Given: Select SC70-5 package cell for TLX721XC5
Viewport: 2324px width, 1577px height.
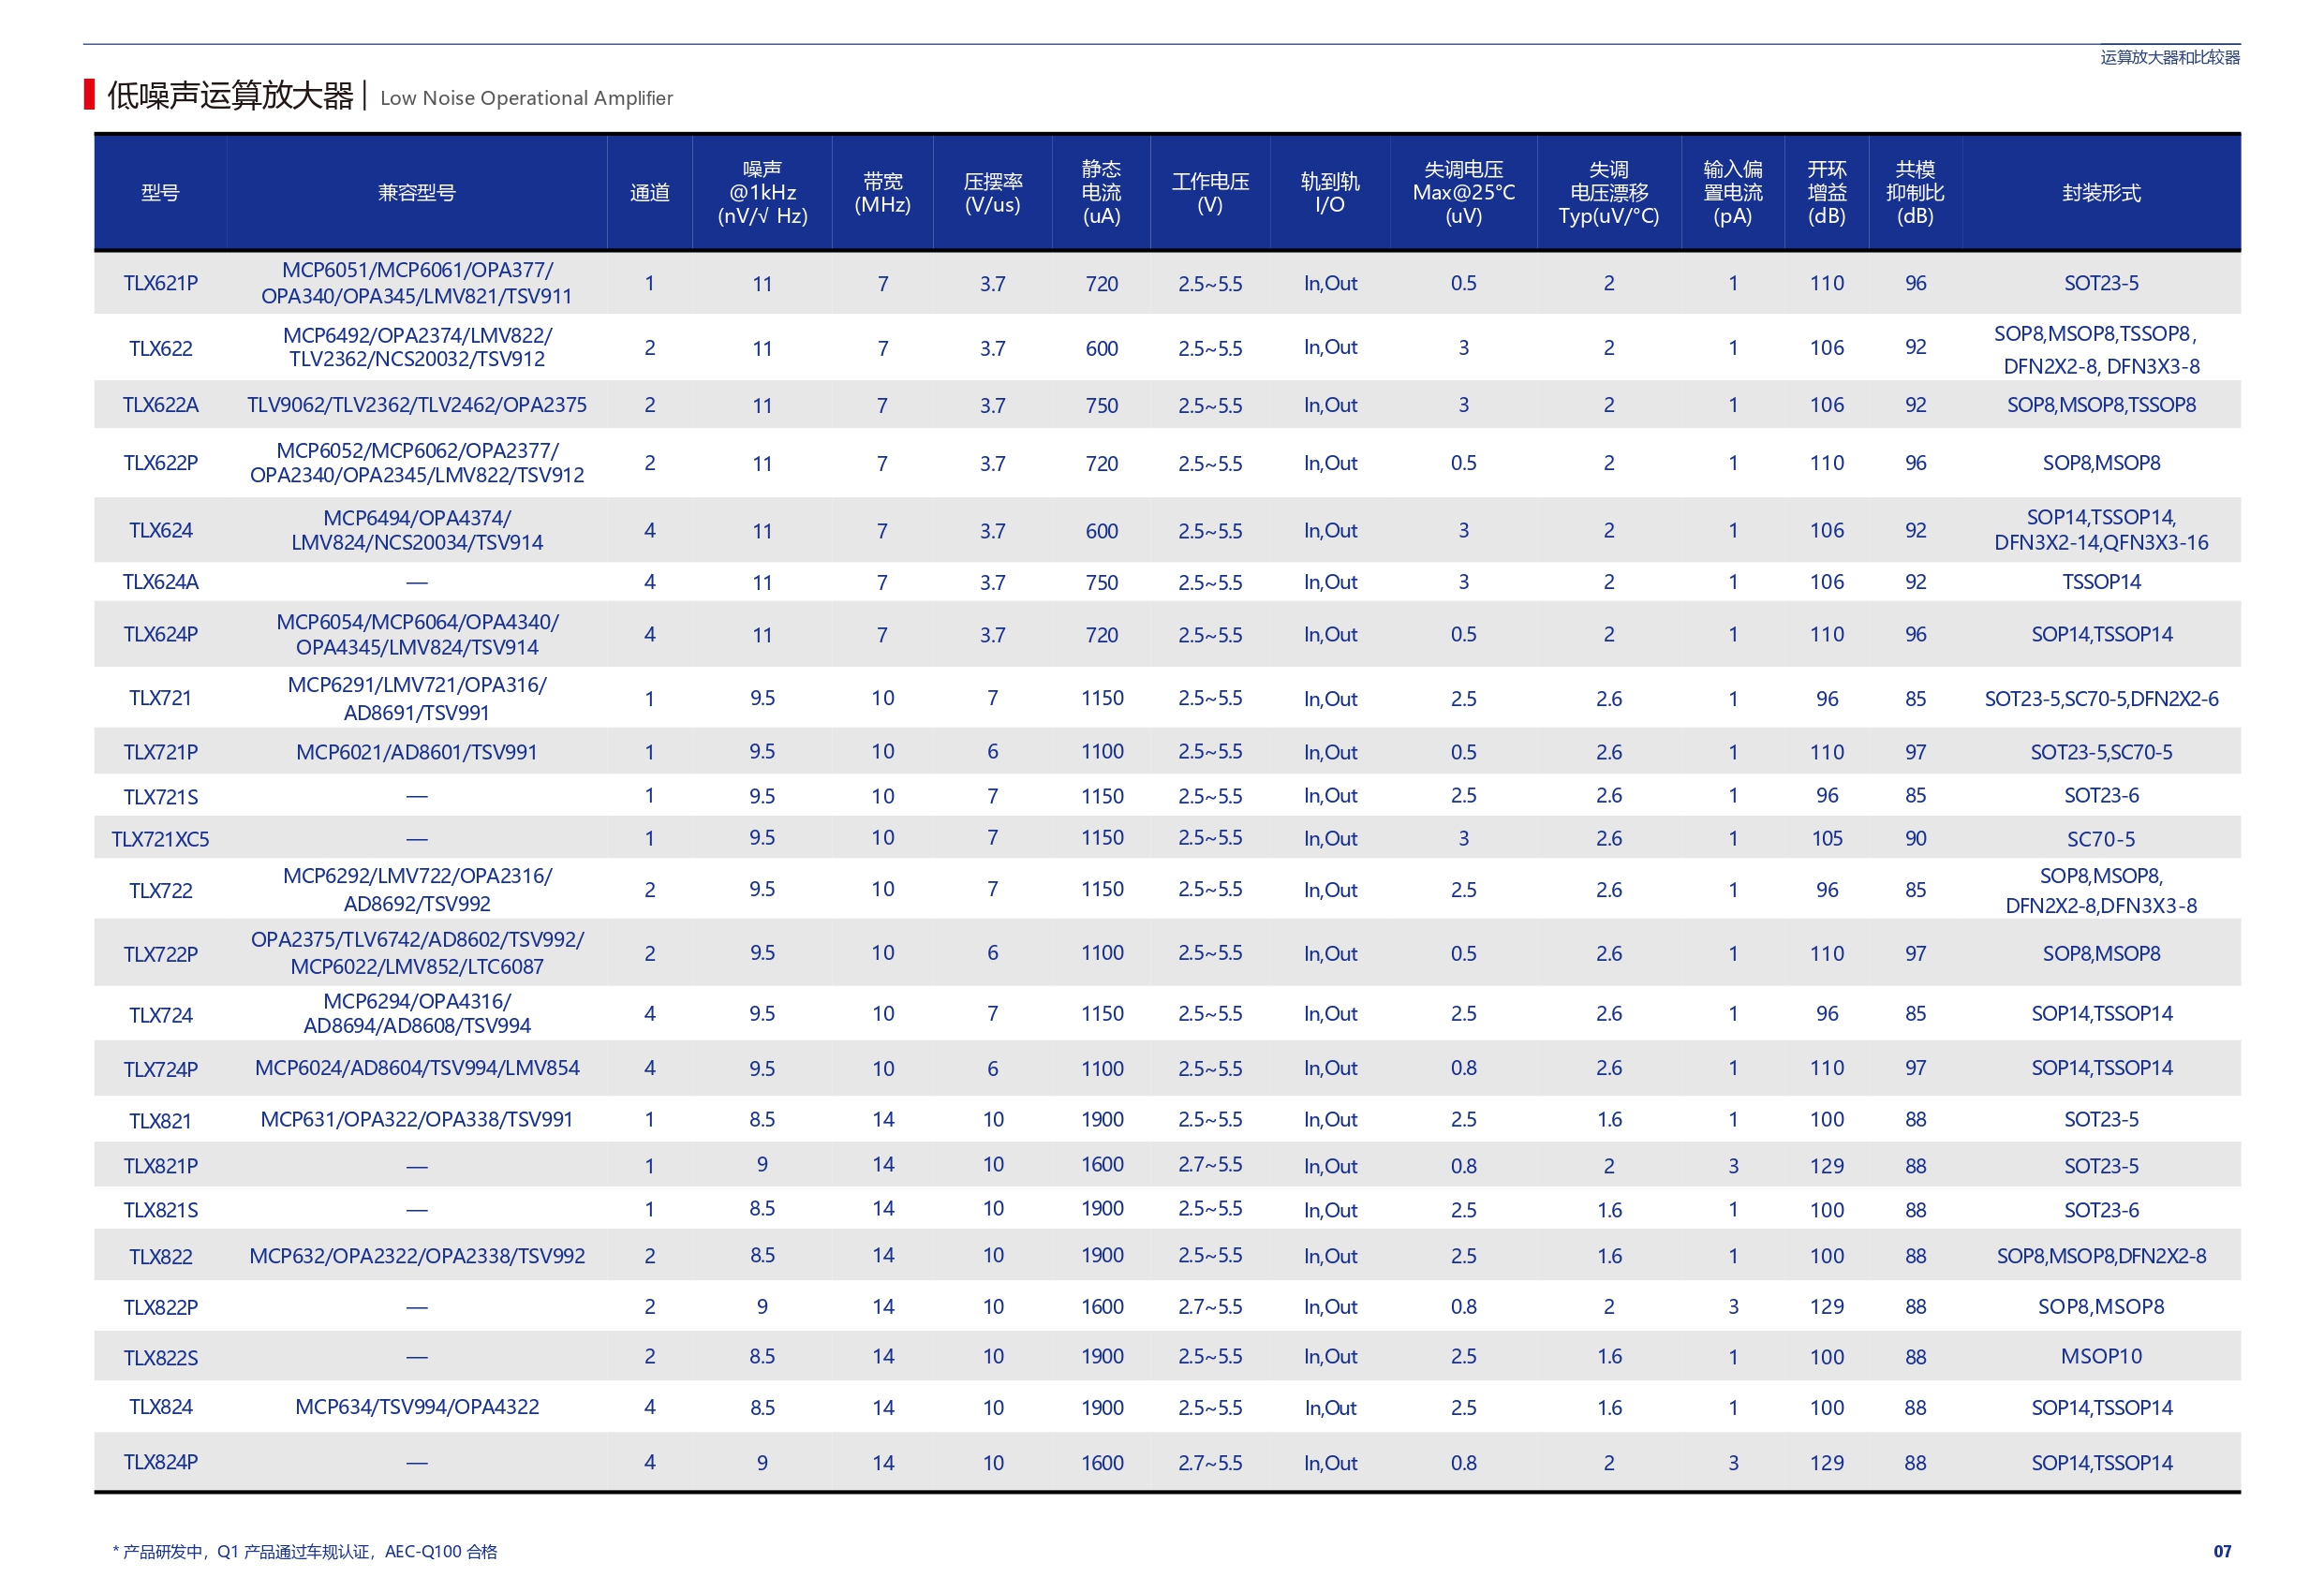Looking at the screenshot, I should (x=2100, y=839).
